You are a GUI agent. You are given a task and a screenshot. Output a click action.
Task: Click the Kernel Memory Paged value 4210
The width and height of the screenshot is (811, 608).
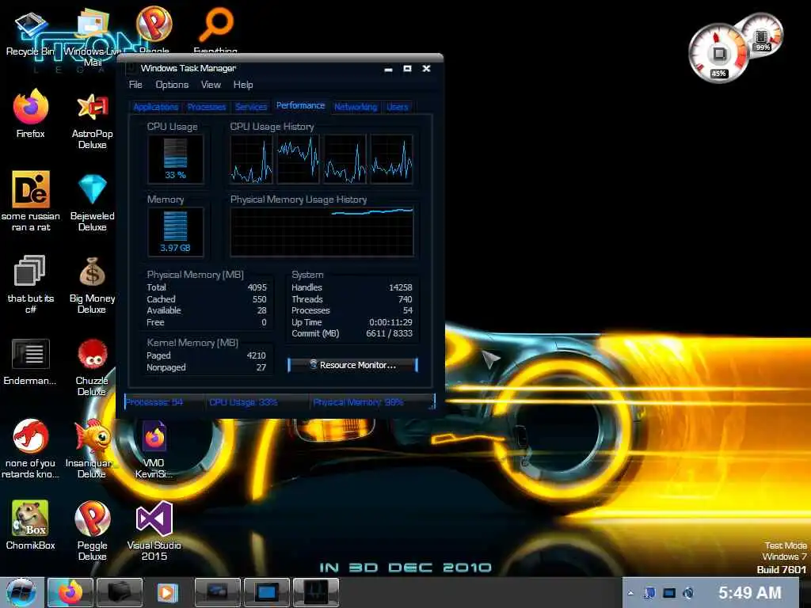(x=256, y=355)
